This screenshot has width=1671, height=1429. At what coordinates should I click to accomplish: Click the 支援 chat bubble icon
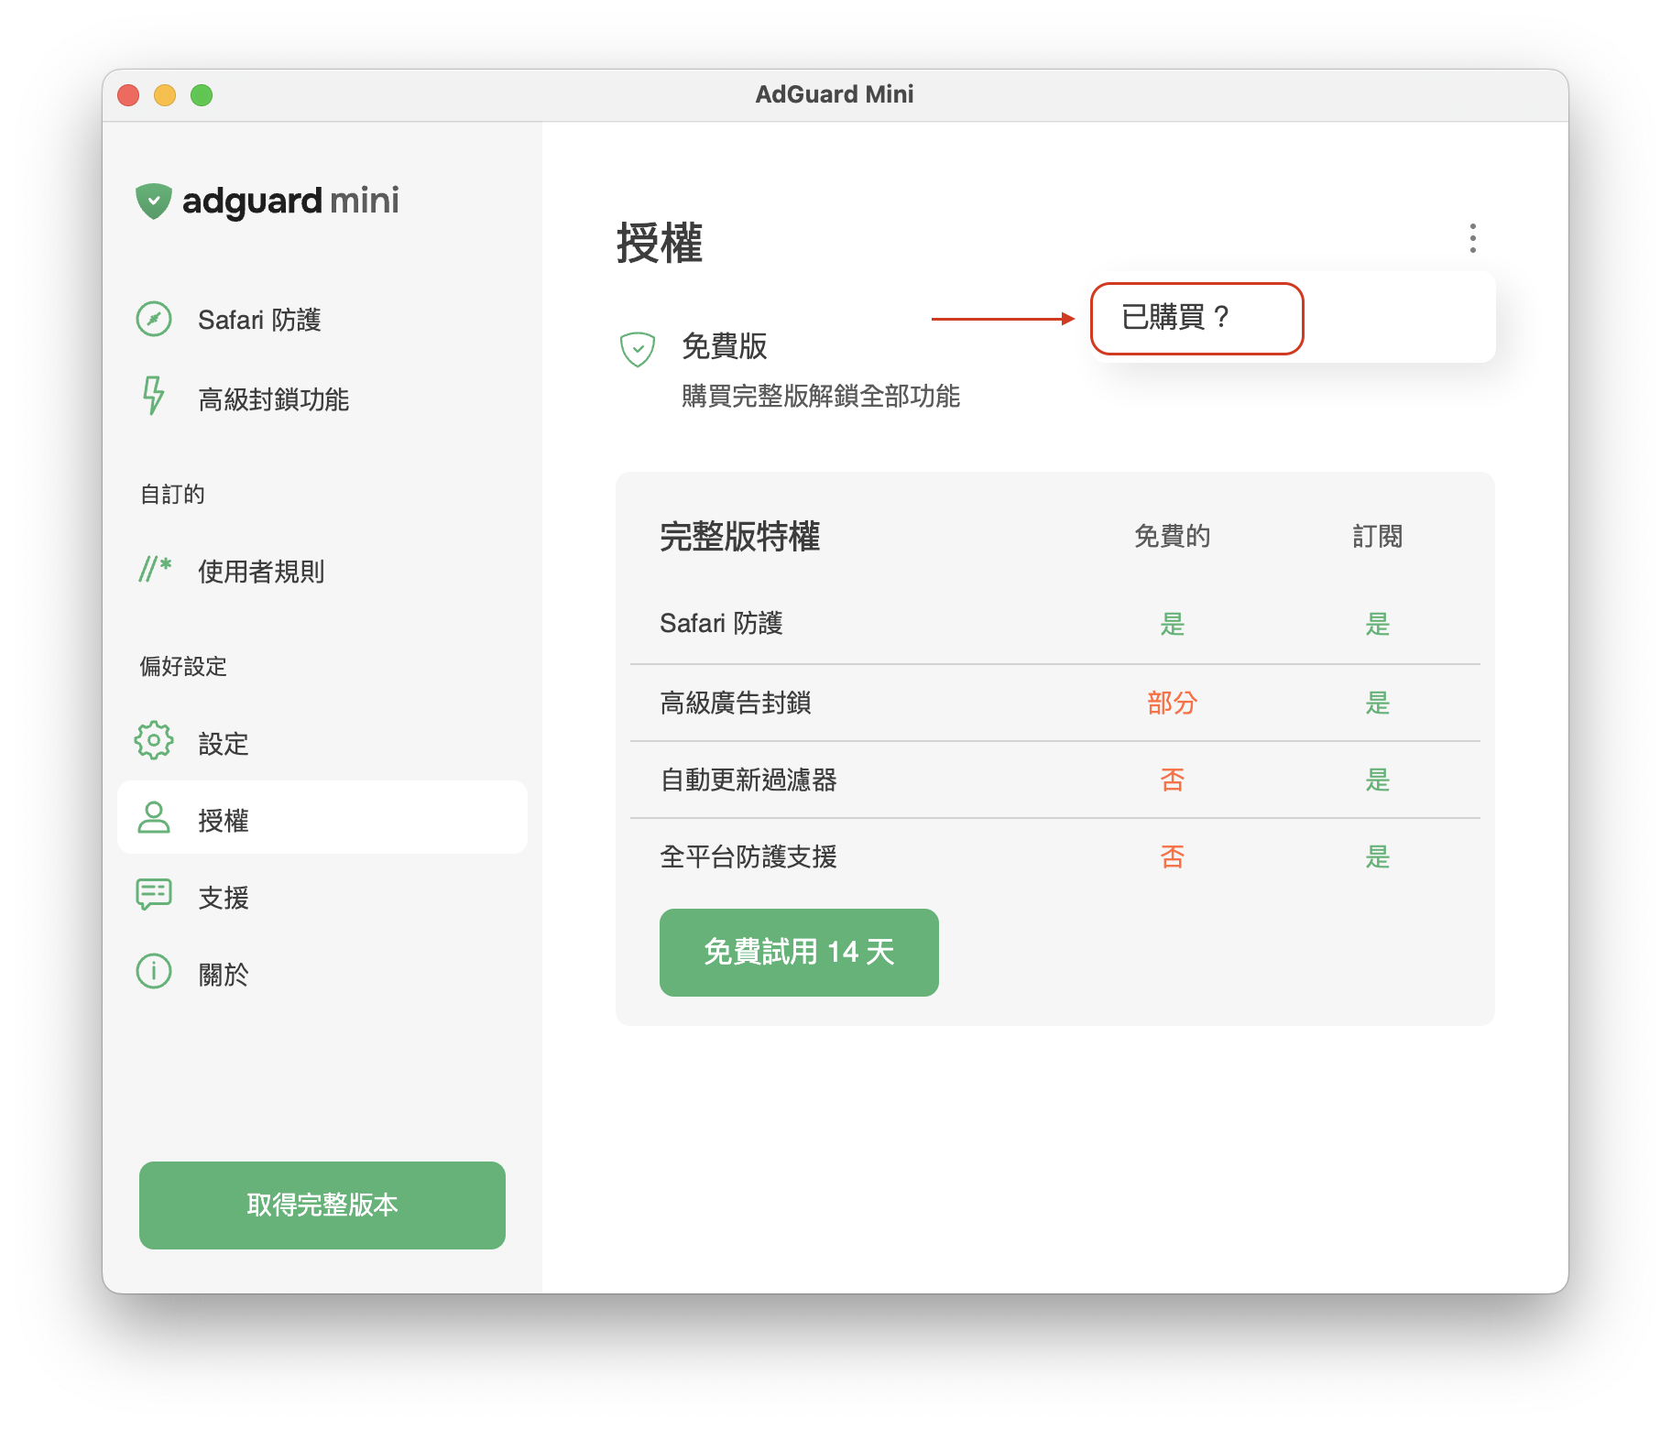pos(154,894)
